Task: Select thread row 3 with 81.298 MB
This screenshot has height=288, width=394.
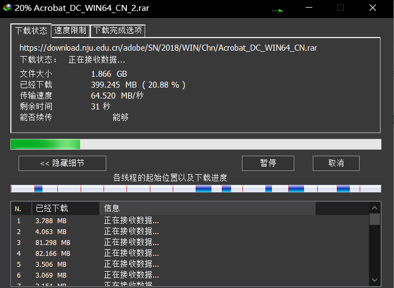Action: pyautogui.click(x=190, y=243)
